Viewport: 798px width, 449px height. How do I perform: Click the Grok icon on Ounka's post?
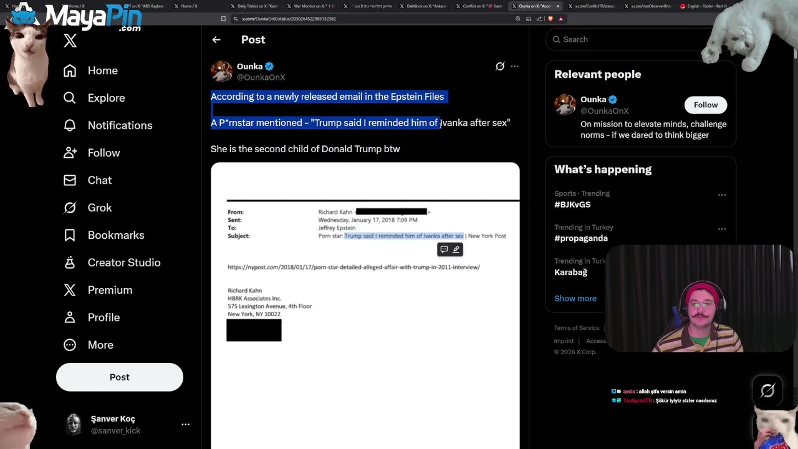[x=500, y=66]
